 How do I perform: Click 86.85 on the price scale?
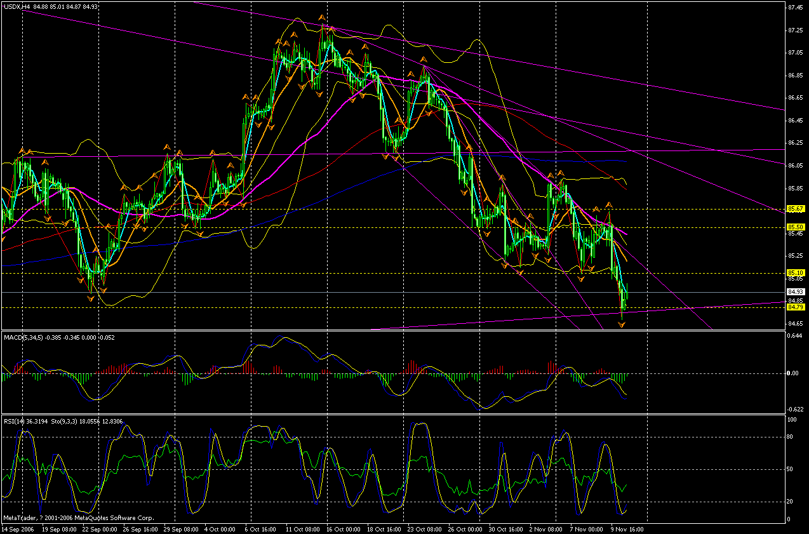796,75
